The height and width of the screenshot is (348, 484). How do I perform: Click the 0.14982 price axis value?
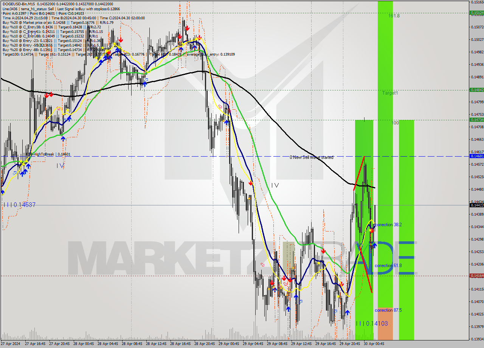pyautogui.click(x=478, y=52)
